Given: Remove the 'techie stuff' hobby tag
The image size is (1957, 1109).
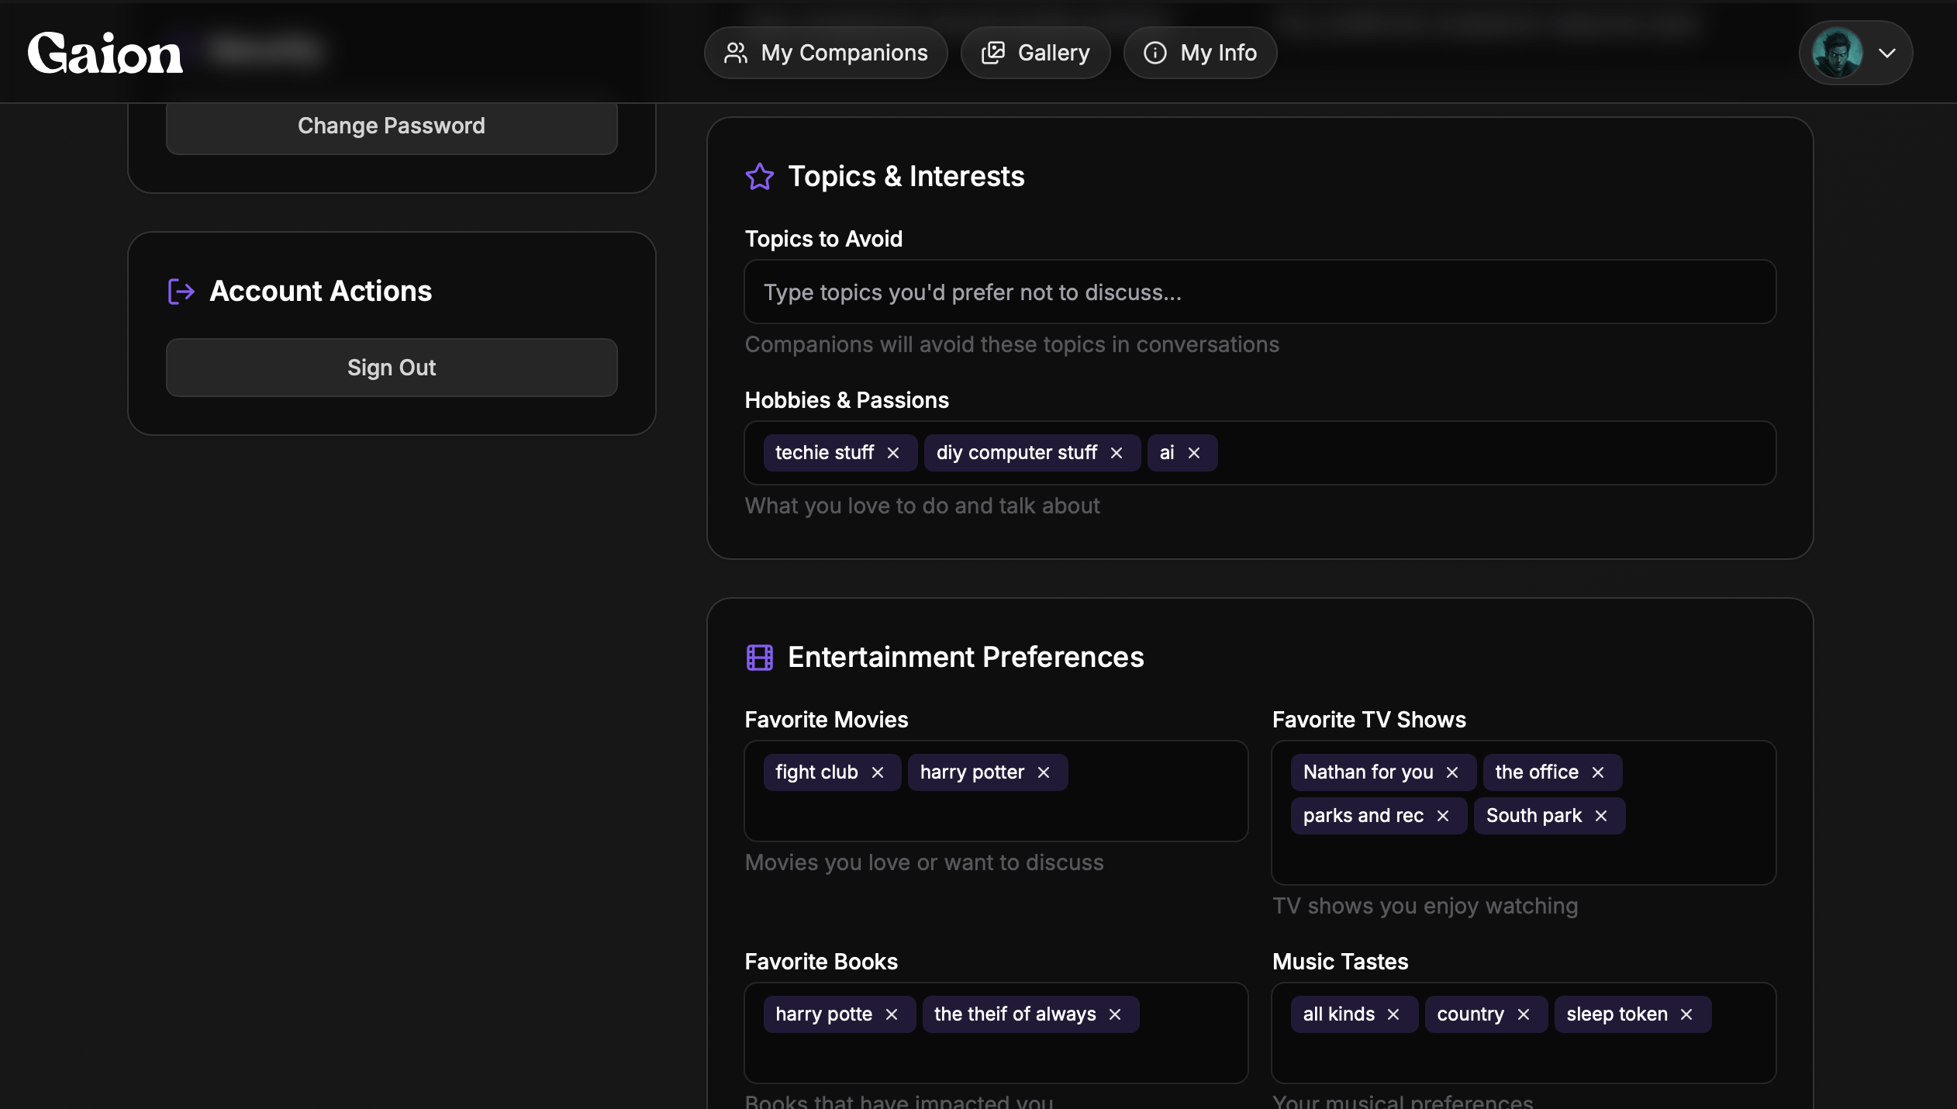Looking at the screenshot, I should pos(893,453).
